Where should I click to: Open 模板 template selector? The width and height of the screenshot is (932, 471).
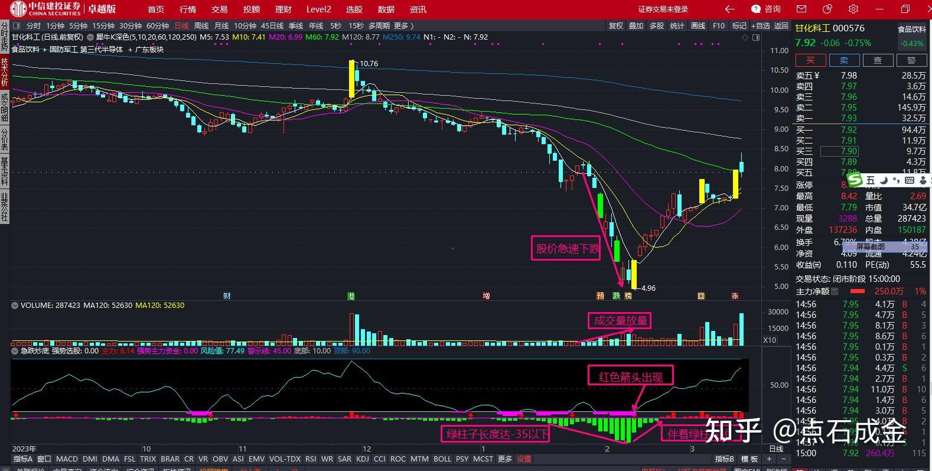pyautogui.click(x=749, y=459)
